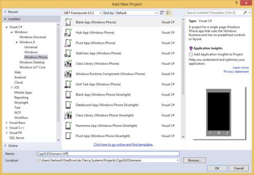Screen dimensions: 254x175
Task: Select the Silverlight category
Action: 21,103
